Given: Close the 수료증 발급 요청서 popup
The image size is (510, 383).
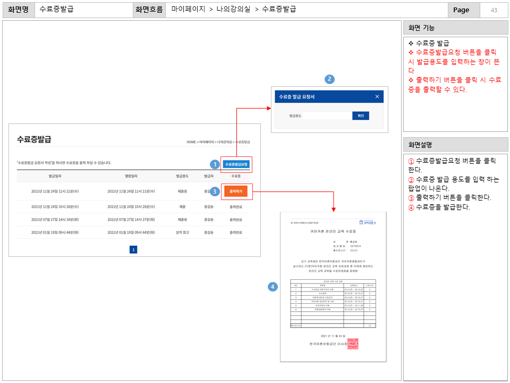Looking at the screenshot, I should point(377,97).
